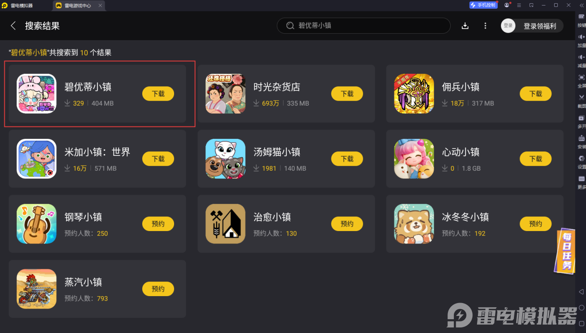Go back using the left arrow
Viewport: 586px width, 333px height.
tap(13, 26)
